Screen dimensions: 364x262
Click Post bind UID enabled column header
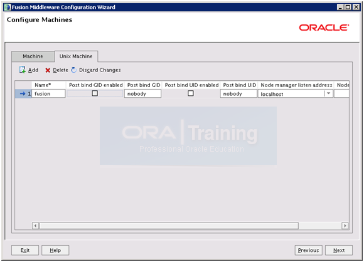(192, 85)
